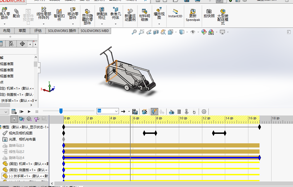Click the Apply Scene icon
The image size is (293, 187).
[211, 32]
